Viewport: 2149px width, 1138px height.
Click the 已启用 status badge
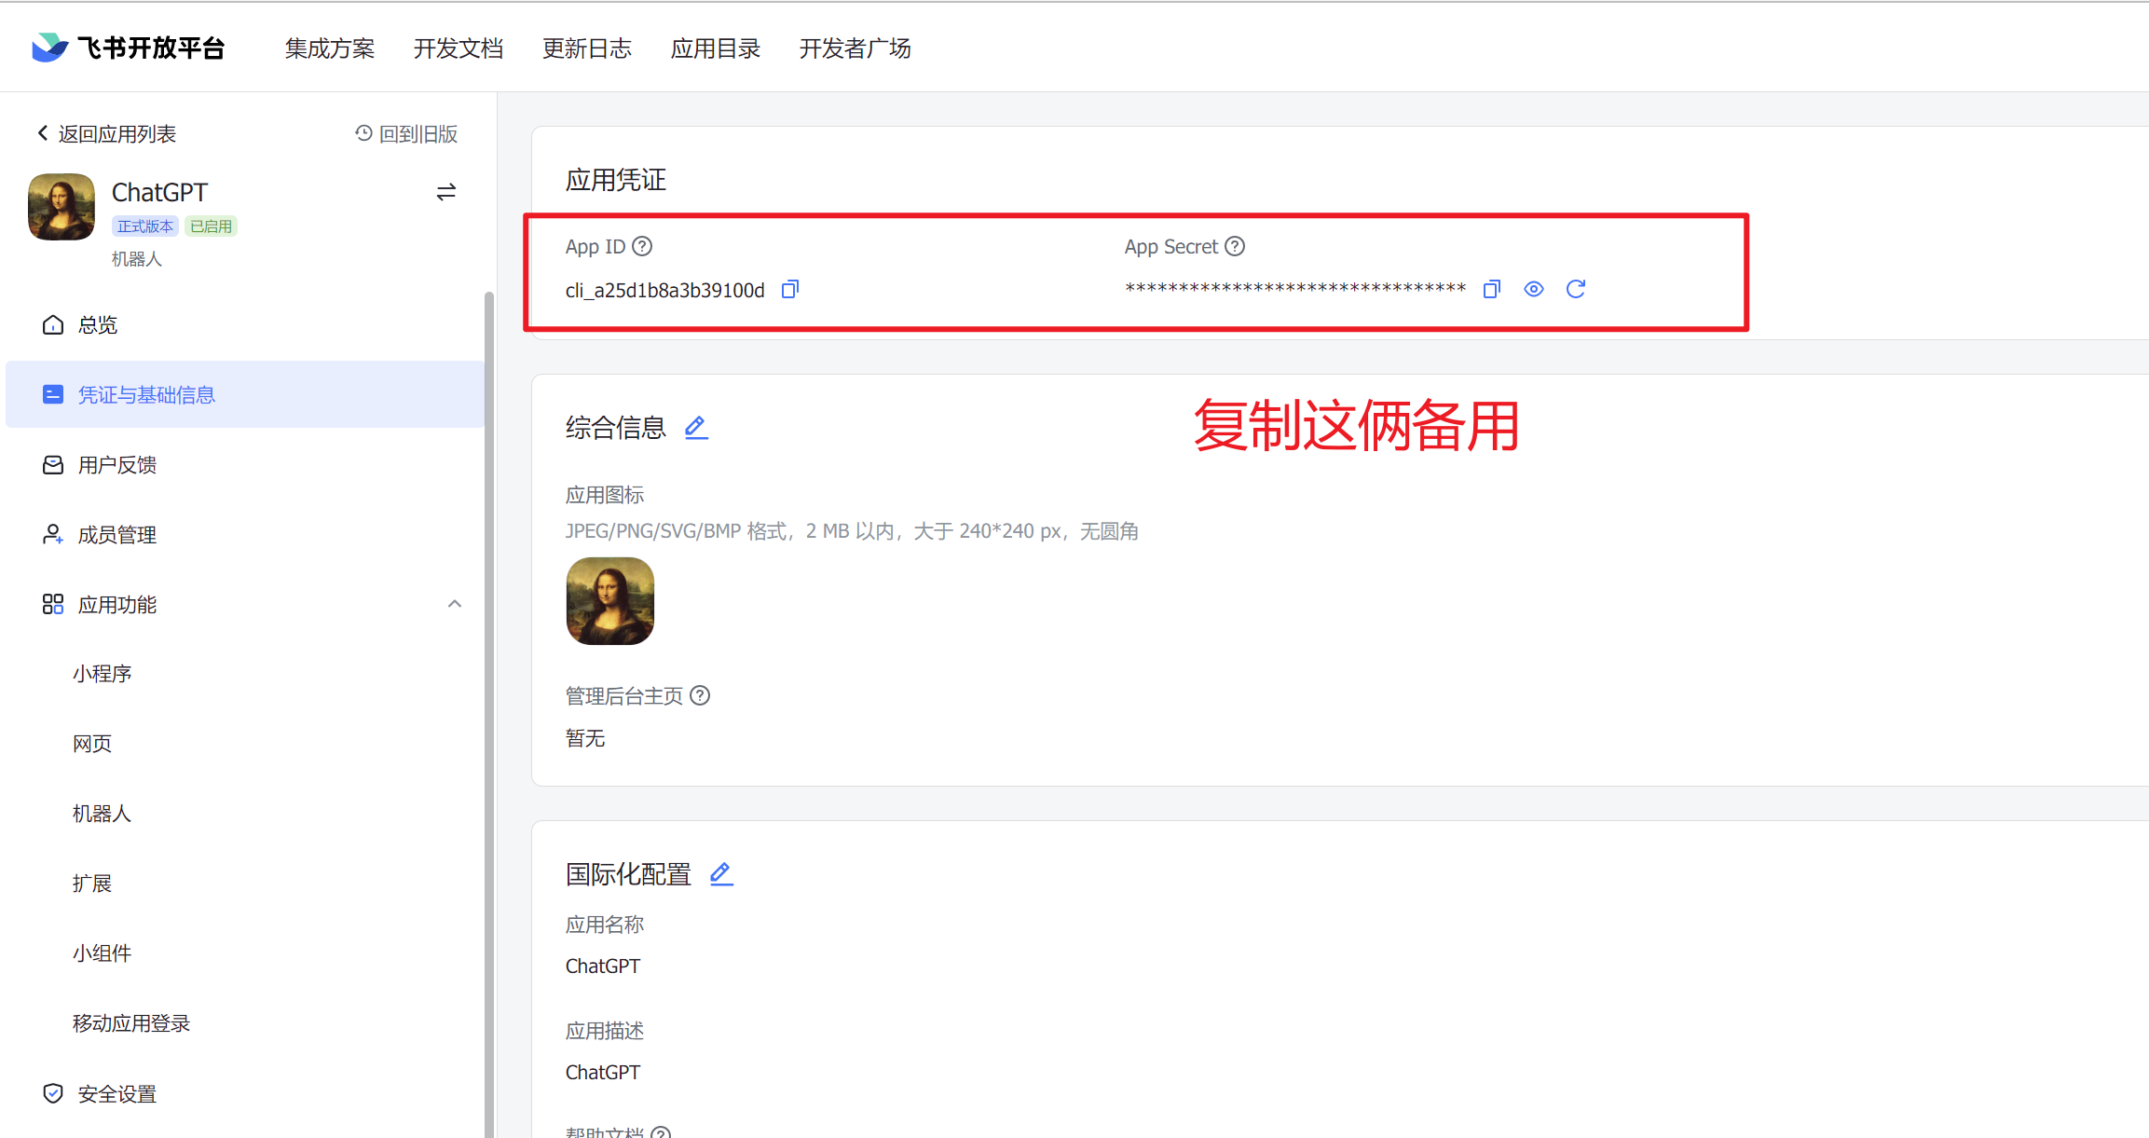pos(212,226)
